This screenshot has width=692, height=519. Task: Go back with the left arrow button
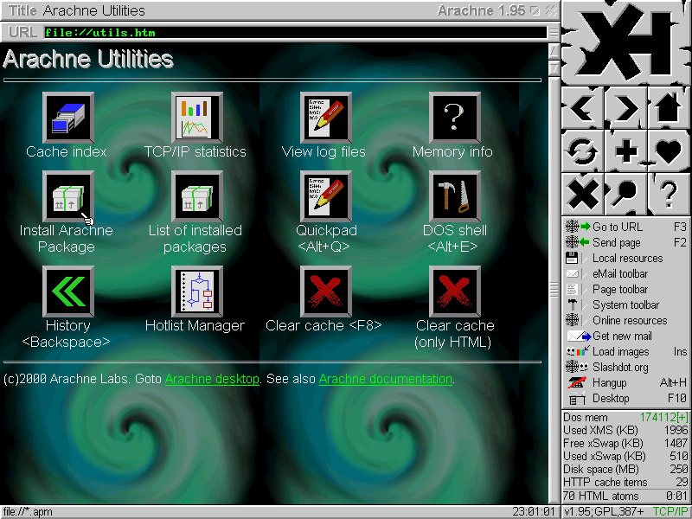(x=582, y=107)
